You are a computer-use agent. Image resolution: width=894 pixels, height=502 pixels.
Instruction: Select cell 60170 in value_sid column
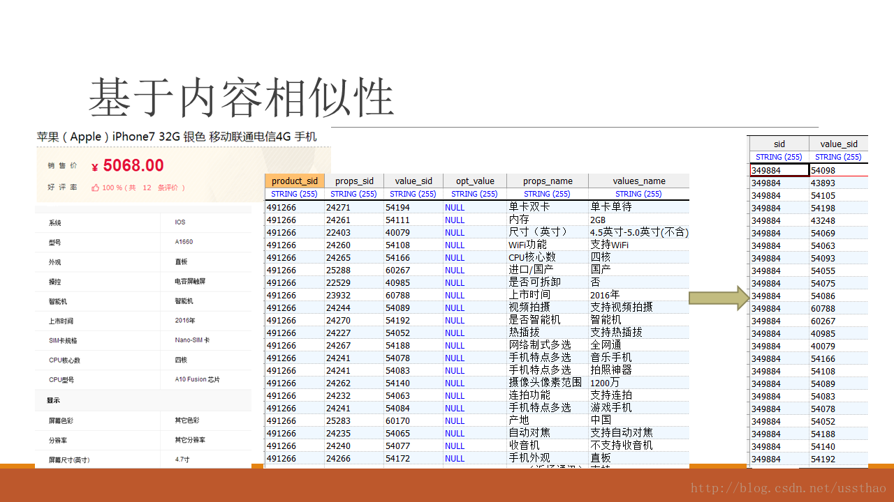[413, 420]
